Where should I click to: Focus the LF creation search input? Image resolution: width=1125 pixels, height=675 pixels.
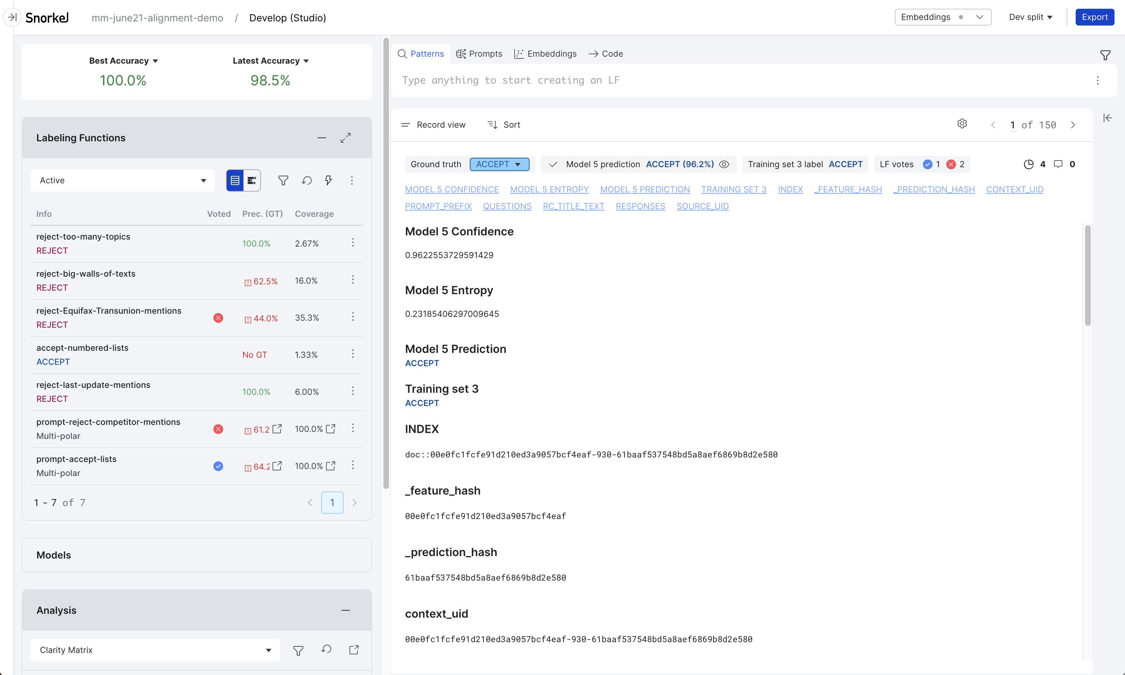(x=742, y=80)
